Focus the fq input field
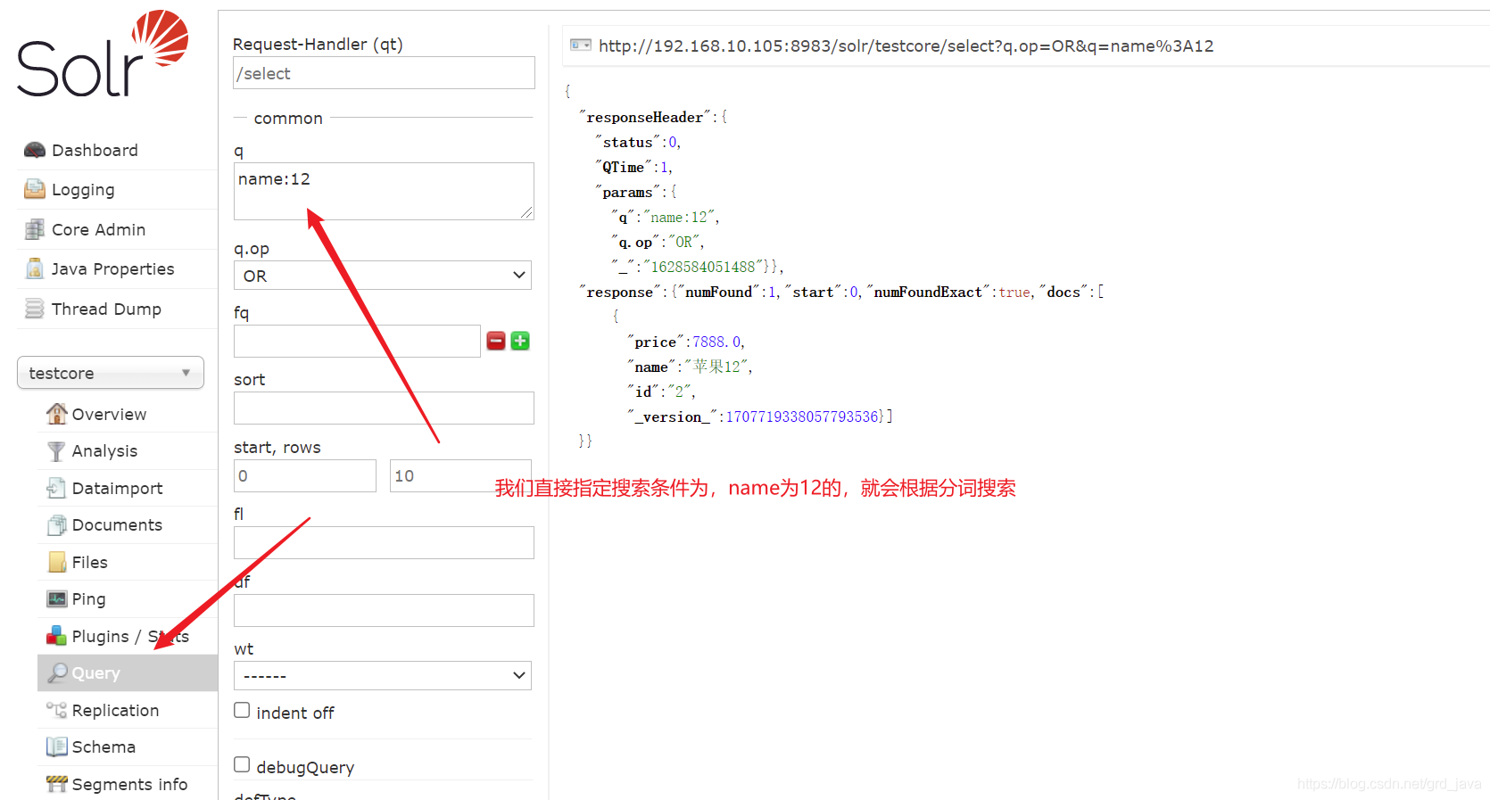Viewport: 1490px width, 800px height. click(357, 341)
